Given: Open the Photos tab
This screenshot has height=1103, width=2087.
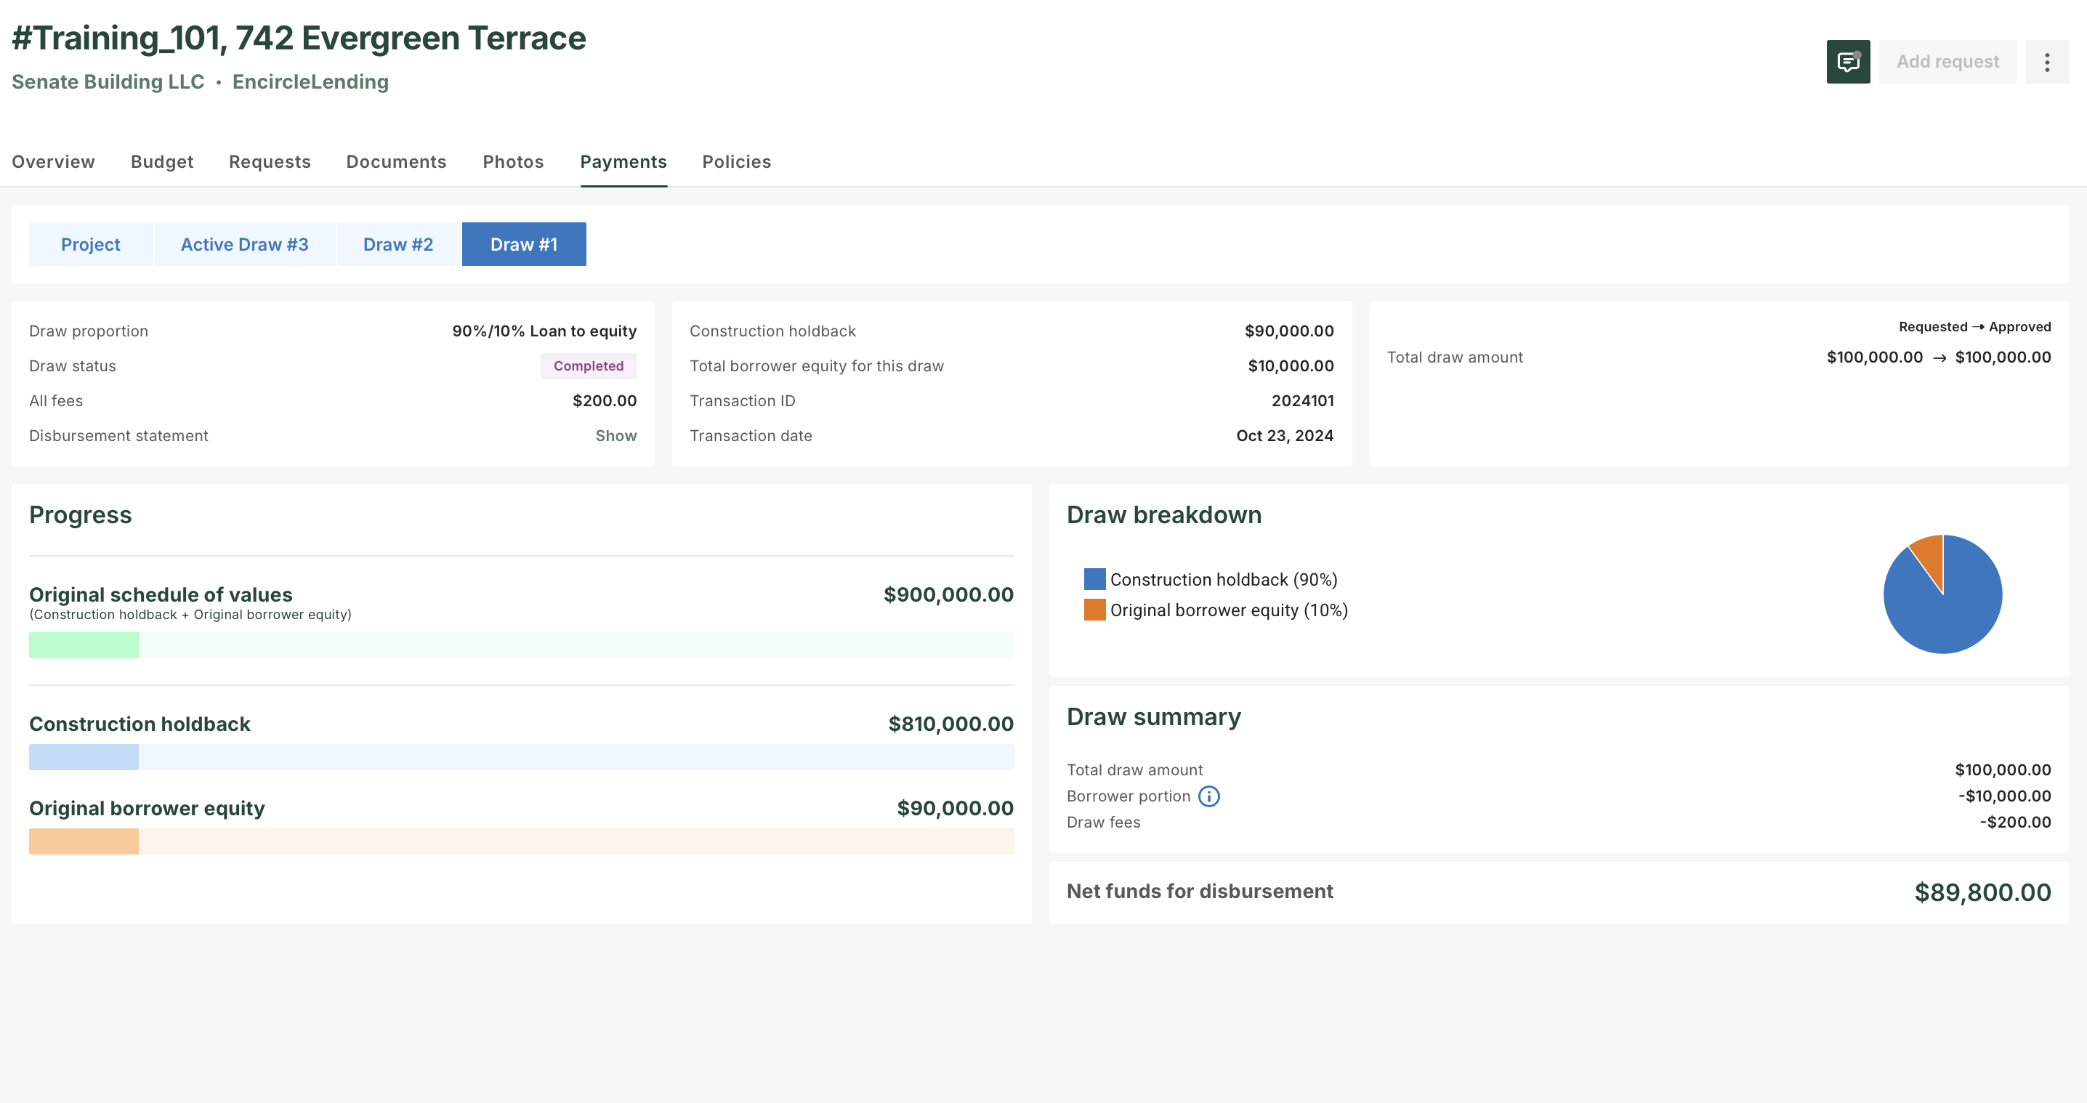Looking at the screenshot, I should click(513, 161).
